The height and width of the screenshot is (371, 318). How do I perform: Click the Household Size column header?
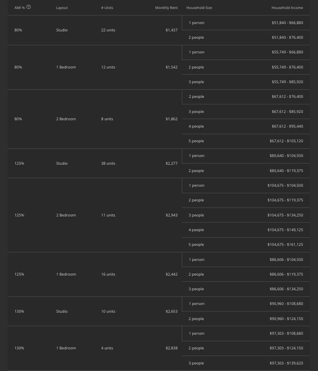[x=199, y=8]
